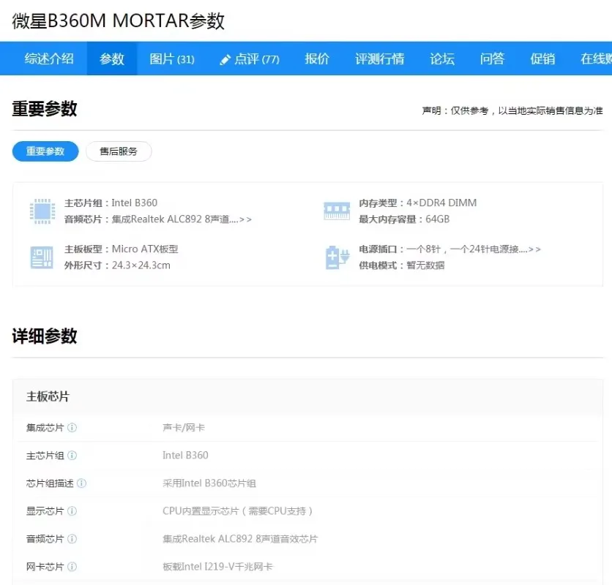Viewport: 612px width, 585px height.
Task: Go to the 报价 tab
Action: pyautogui.click(x=317, y=59)
